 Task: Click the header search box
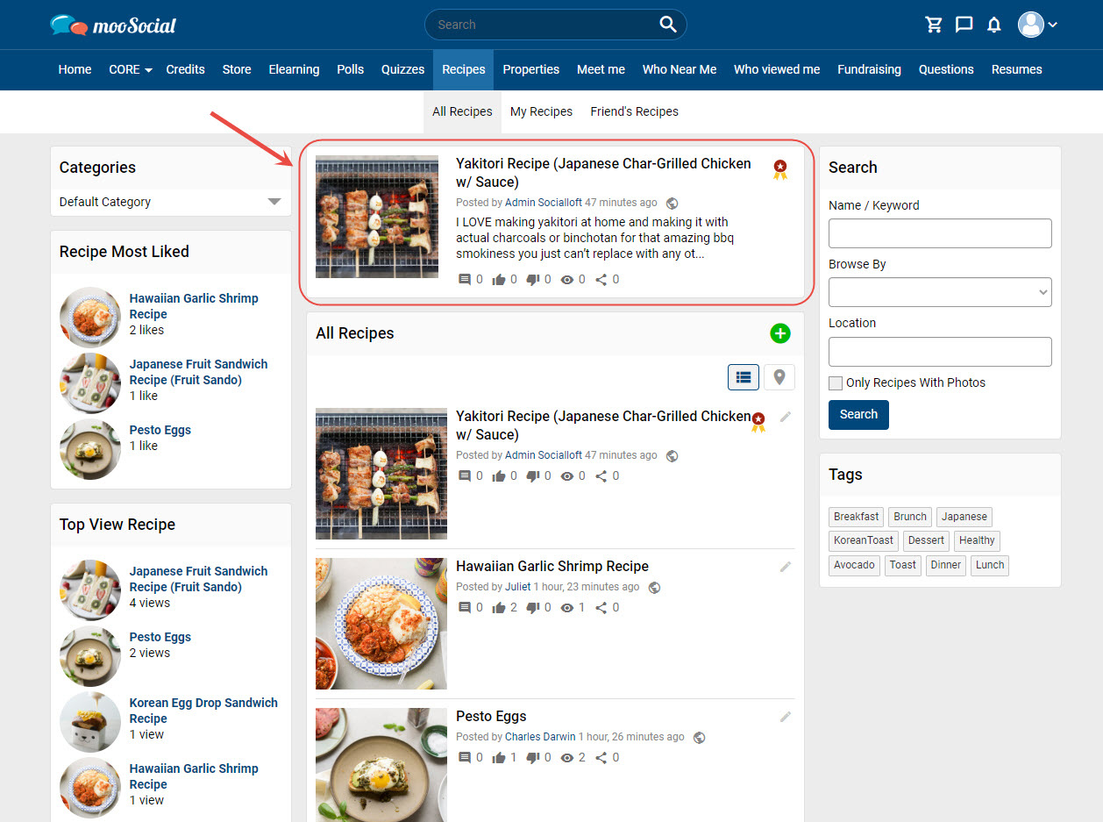click(x=556, y=25)
